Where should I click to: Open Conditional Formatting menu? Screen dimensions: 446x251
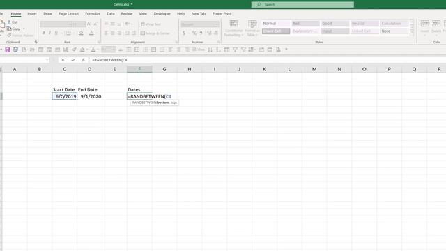tap(233, 28)
